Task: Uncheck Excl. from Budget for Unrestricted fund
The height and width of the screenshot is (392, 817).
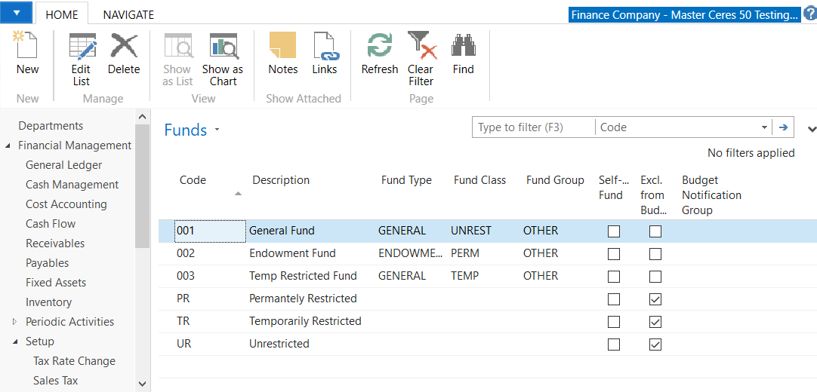Action: click(655, 345)
